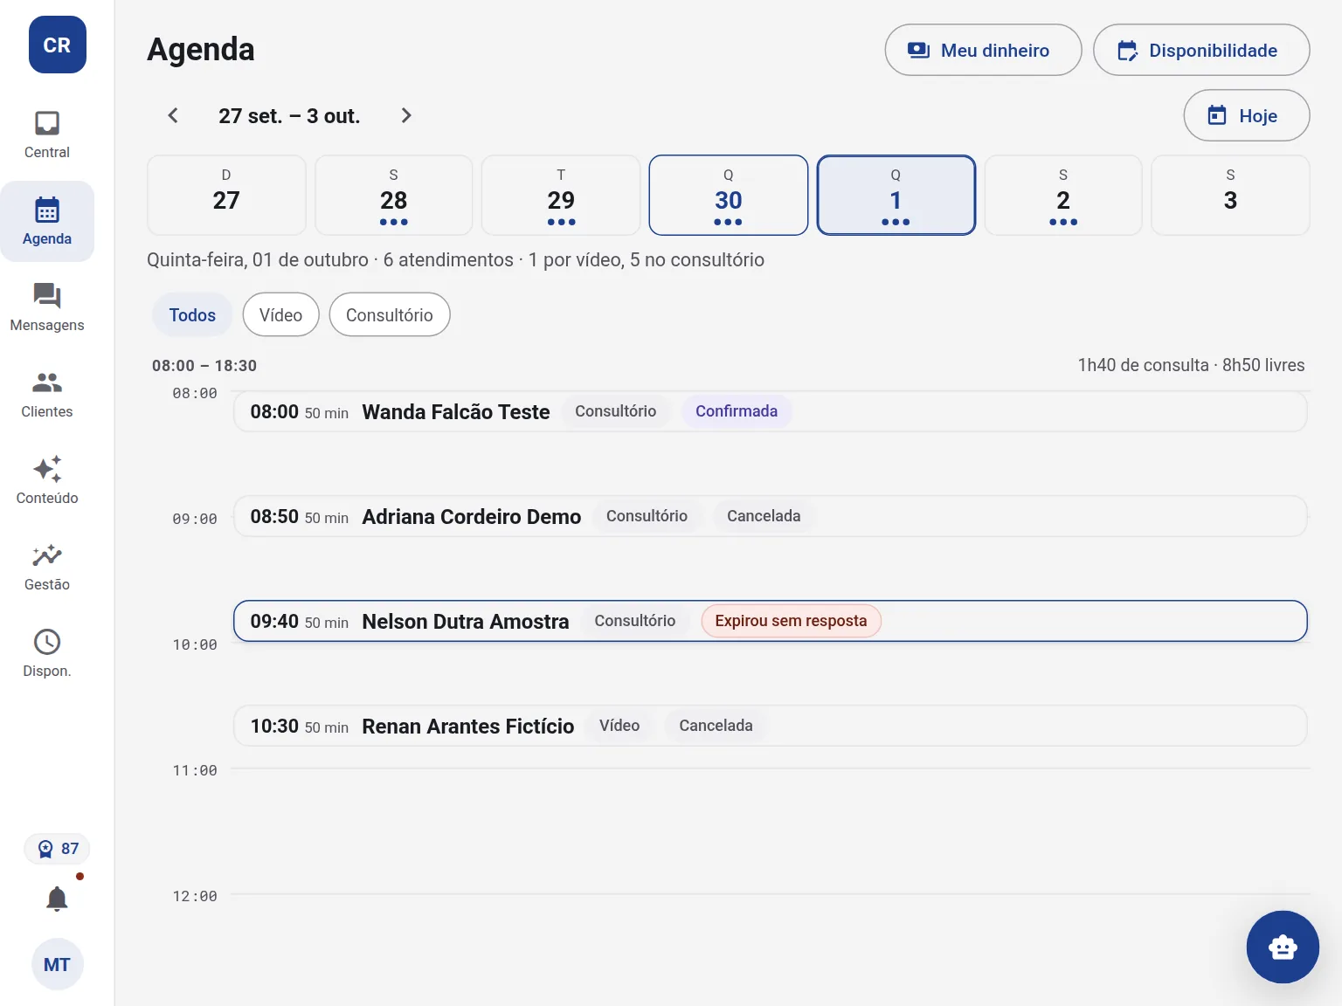The image size is (1342, 1006).
Task: Go to previous week arrow
Action: pos(173,115)
